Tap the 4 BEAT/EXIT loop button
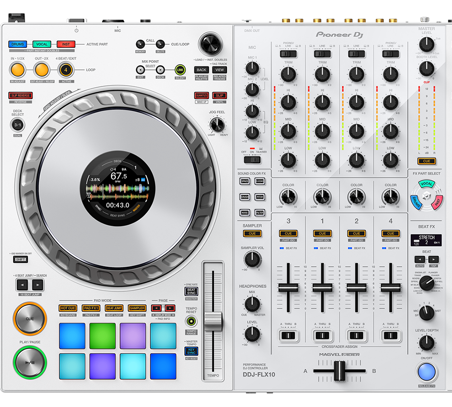This screenshot has height=407, width=452. [66, 70]
